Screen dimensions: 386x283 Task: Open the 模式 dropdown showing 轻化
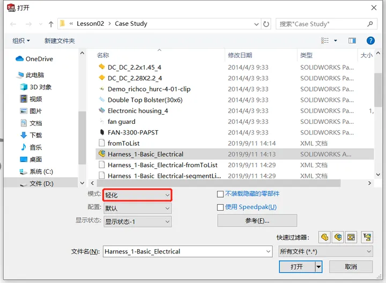coord(137,195)
